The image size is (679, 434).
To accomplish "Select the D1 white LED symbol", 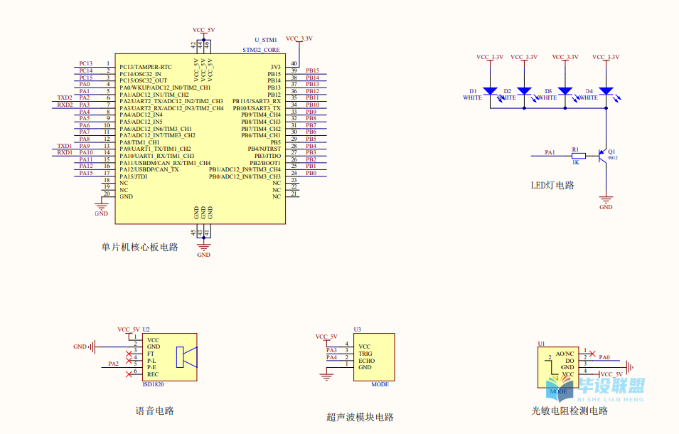I will pyautogui.click(x=490, y=91).
